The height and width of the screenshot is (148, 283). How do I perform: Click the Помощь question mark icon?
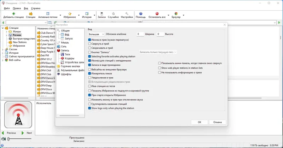tap(140, 13)
